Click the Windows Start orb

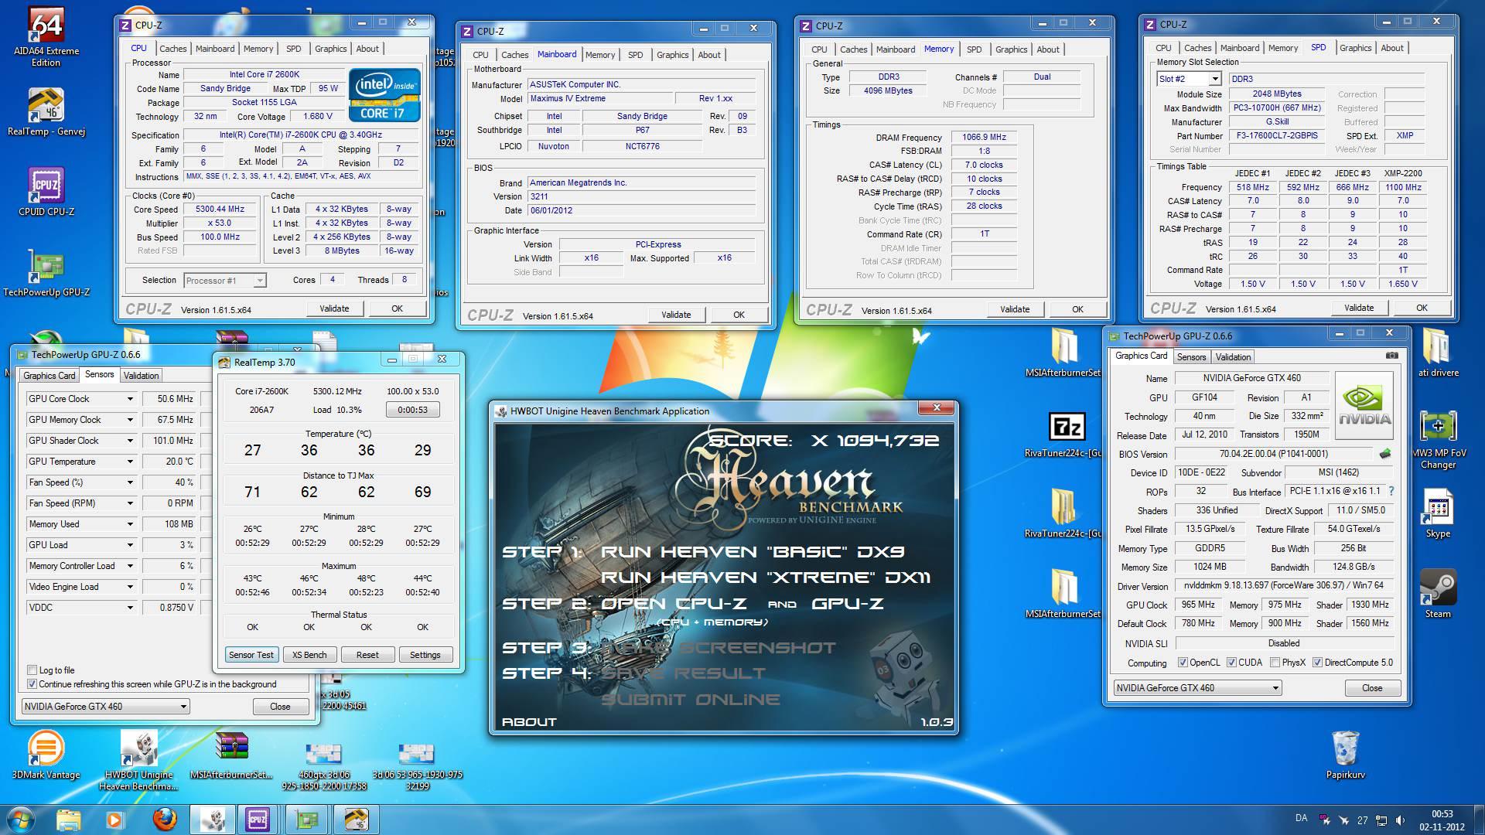[x=21, y=819]
